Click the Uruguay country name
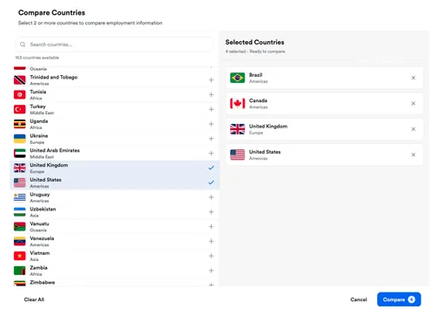This screenshot has height=316, width=439. [x=40, y=195]
